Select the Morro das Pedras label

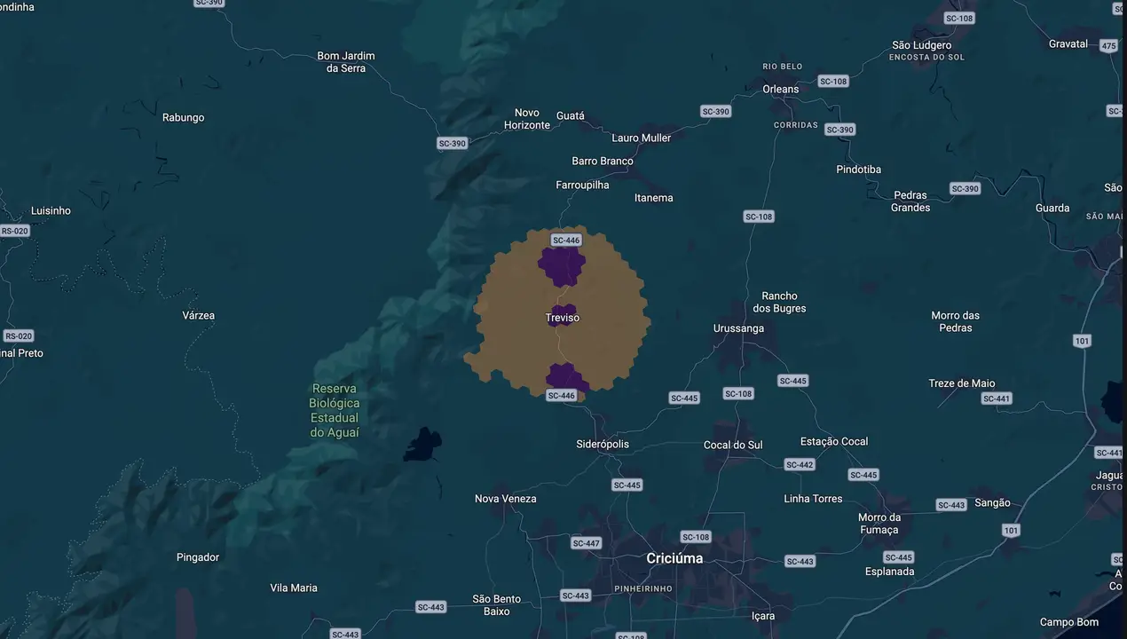pyautogui.click(x=956, y=321)
